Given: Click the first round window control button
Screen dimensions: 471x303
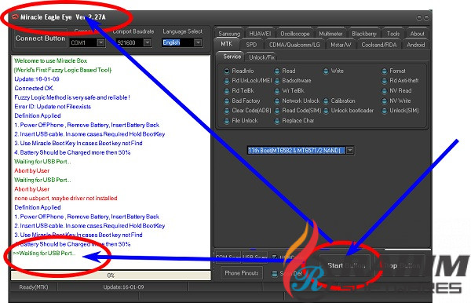Looking at the screenshot, I should [419, 18].
